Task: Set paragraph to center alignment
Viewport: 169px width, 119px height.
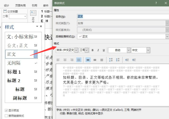Action: [x=65, y=60]
